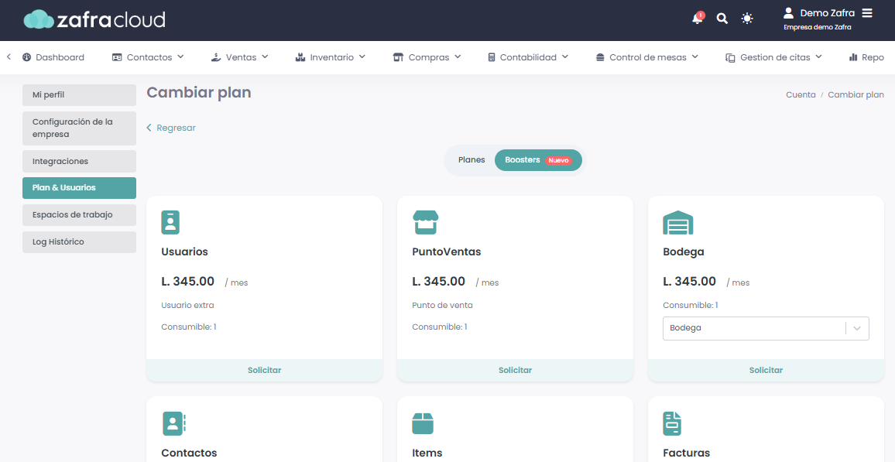This screenshot has width=895, height=462.
Task: Switch to the Planes tab
Action: [x=472, y=160]
